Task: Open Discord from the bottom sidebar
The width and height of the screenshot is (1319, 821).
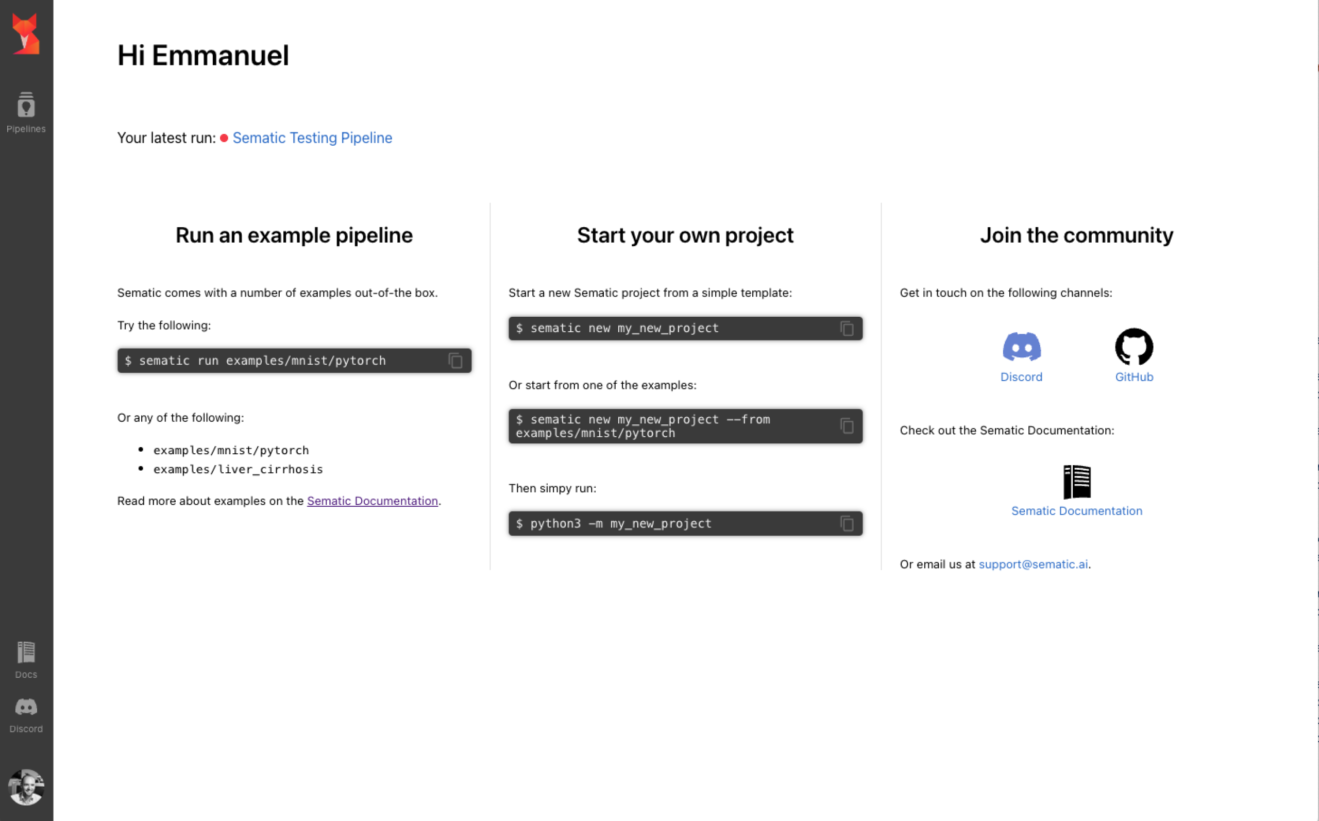Action: point(26,715)
